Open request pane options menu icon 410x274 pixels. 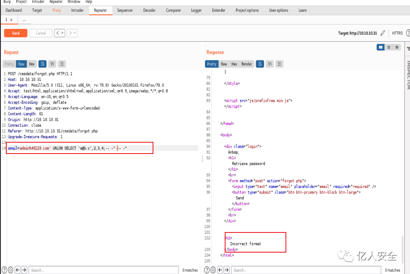[x=62, y=64]
